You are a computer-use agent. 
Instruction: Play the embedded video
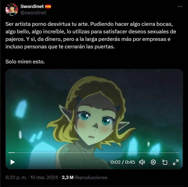coord(13,162)
